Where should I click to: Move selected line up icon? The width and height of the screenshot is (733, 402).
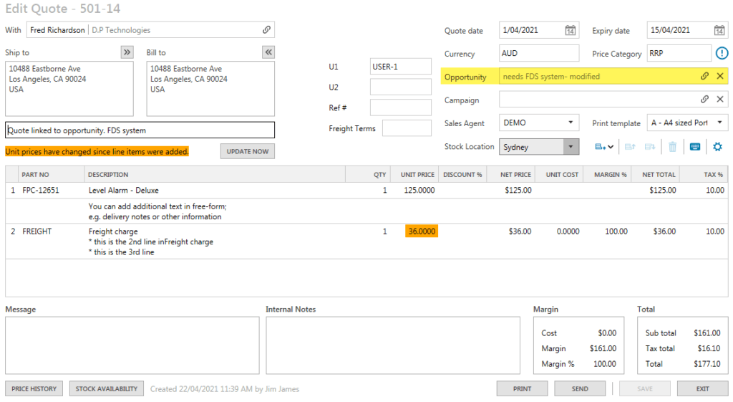(x=630, y=147)
